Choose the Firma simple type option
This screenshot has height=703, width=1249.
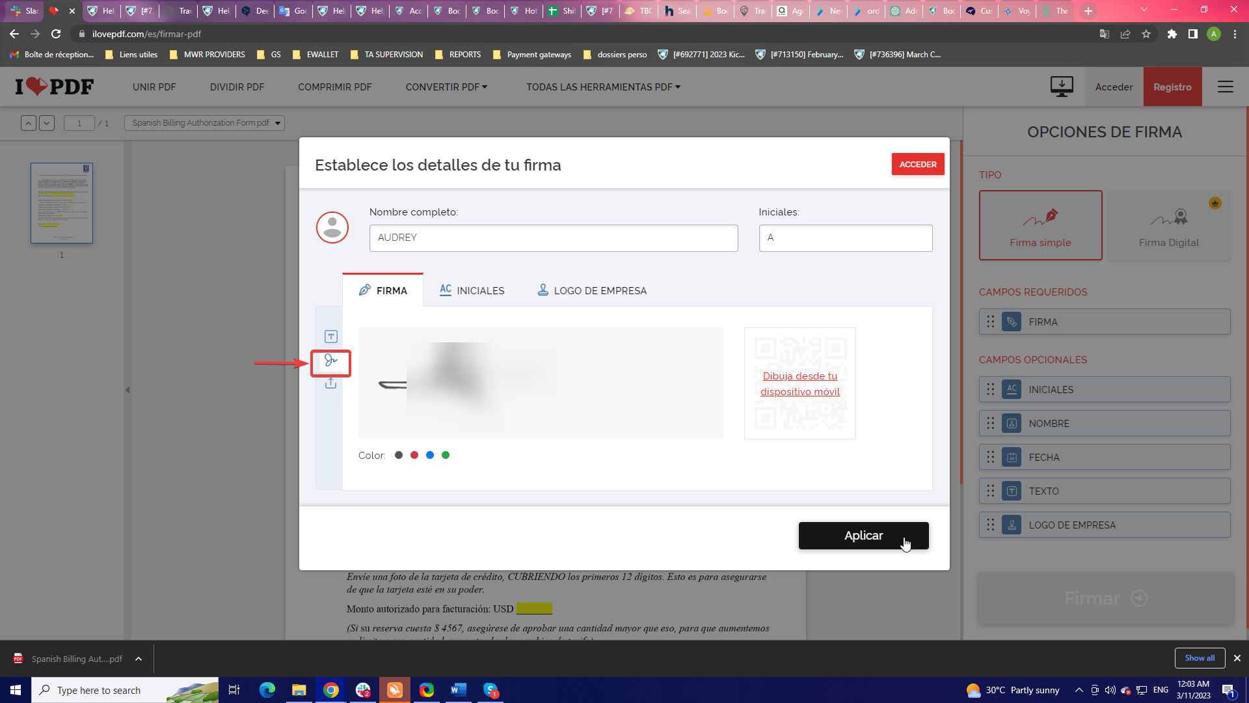pyautogui.click(x=1040, y=225)
